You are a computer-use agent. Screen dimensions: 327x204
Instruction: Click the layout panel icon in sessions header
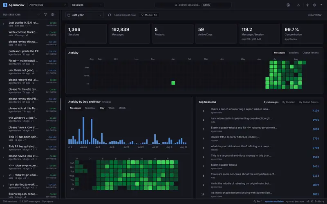point(53,15)
